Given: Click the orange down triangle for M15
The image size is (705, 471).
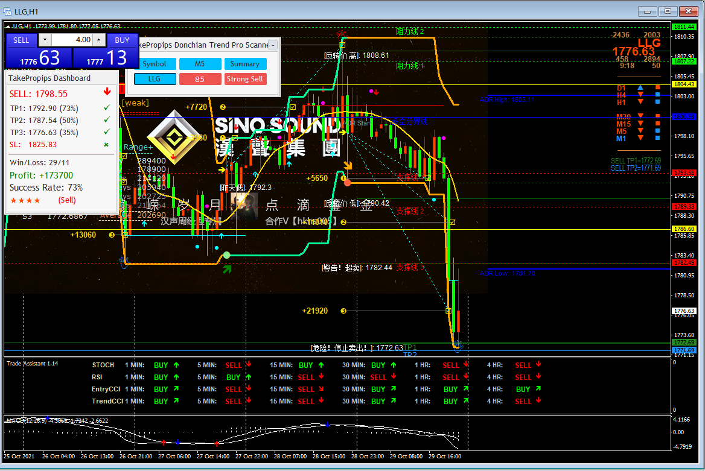Looking at the screenshot, I should 640,124.
